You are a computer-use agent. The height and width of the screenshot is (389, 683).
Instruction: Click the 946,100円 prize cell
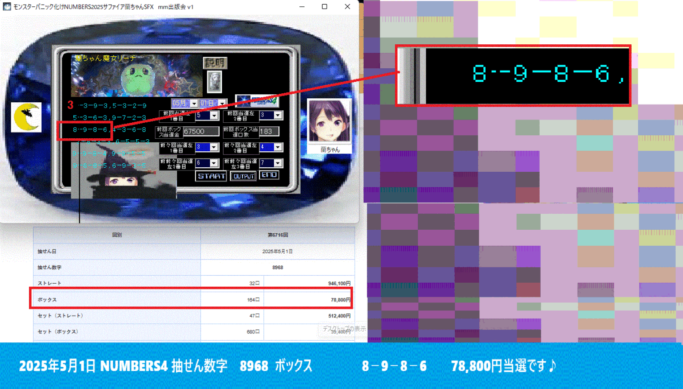309,283
